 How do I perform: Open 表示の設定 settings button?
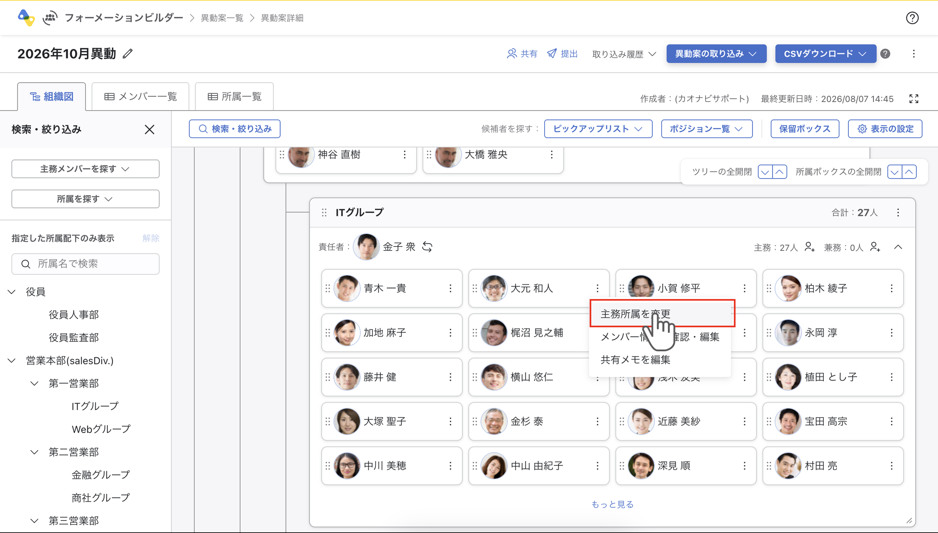885,129
